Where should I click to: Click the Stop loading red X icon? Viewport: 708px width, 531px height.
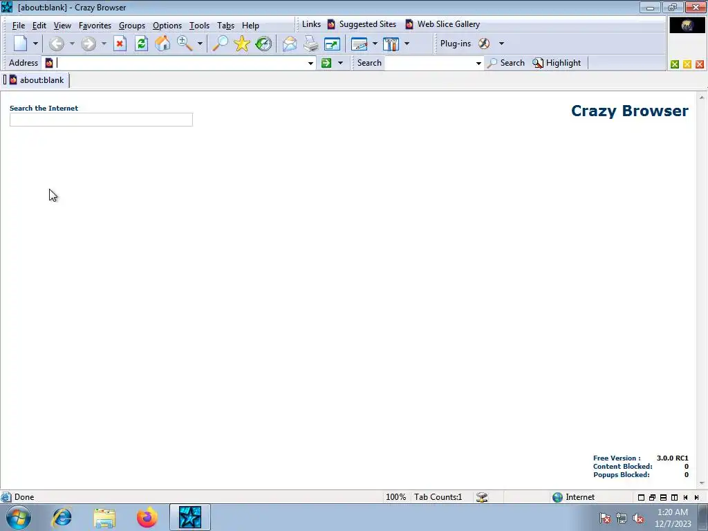[x=120, y=44]
